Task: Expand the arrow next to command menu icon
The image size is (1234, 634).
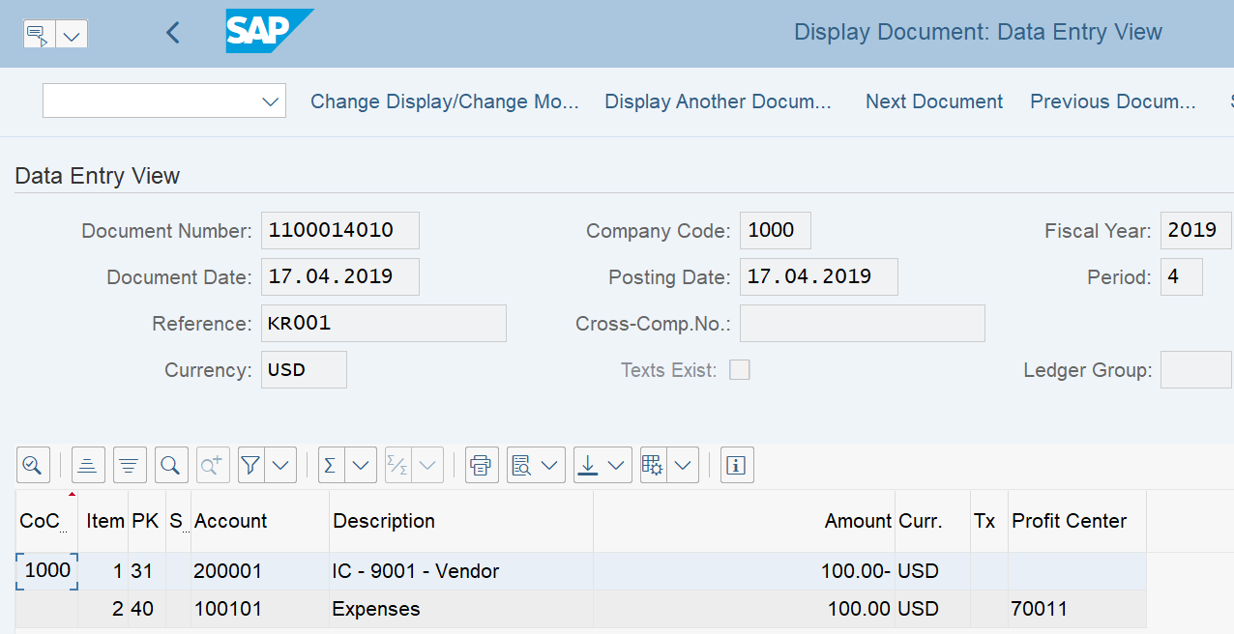Action: pos(72,34)
